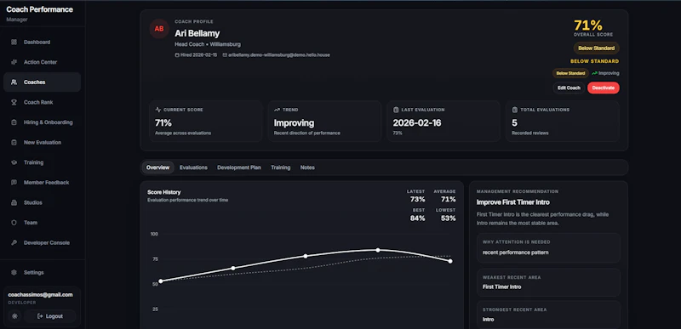
Task: Click the Best 84% stat
Action: pos(417,215)
